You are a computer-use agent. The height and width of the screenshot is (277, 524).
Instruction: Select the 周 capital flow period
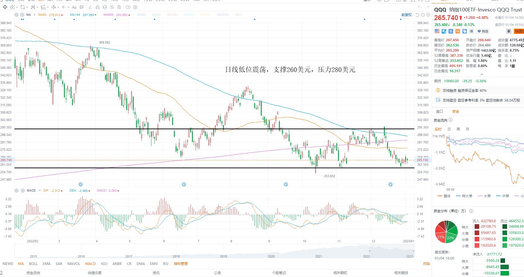[x=458, y=129]
